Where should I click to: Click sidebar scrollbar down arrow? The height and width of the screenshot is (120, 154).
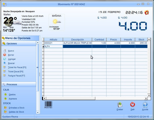(x=38, y=113)
